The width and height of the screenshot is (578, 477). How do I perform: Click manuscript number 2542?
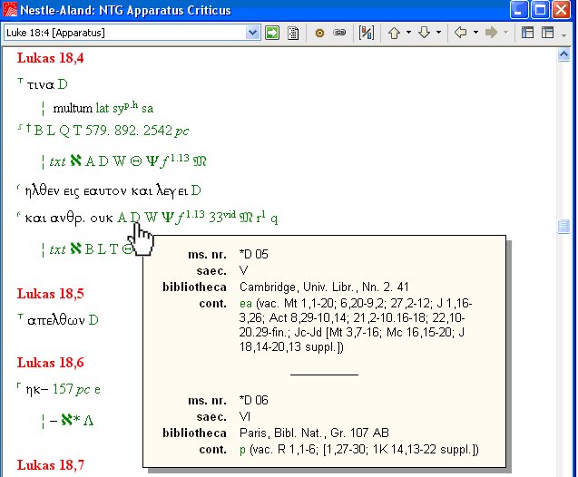coord(158,131)
